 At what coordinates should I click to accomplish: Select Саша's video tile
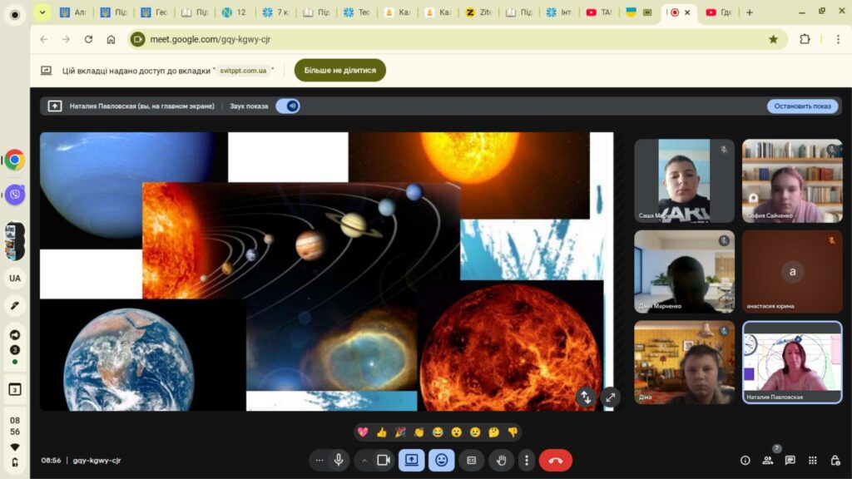point(684,180)
